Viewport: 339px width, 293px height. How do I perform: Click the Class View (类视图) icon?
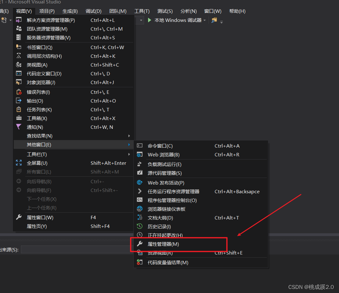(19, 65)
